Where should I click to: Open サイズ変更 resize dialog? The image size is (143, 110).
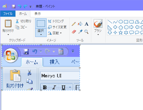pos(57,27)
